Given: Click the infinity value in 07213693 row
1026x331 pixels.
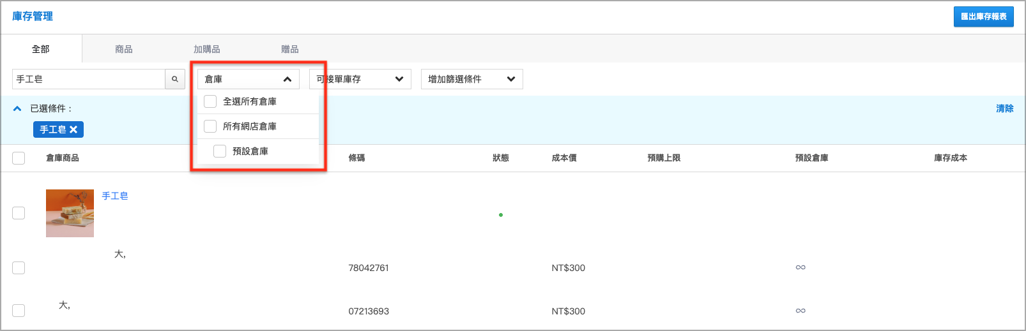Looking at the screenshot, I should point(800,311).
